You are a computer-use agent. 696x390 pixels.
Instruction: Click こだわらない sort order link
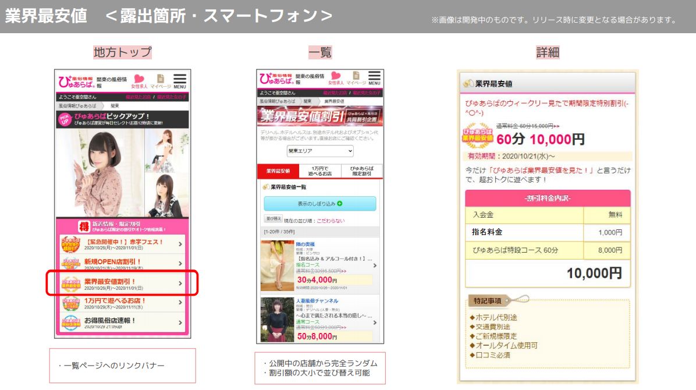click(330, 221)
